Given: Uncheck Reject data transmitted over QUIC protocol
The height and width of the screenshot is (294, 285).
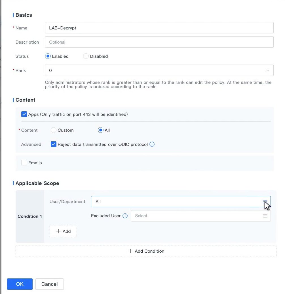Looking at the screenshot, I should pyautogui.click(x=54, y=144).
